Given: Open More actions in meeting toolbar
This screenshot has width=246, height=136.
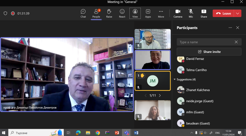Looking at the screenshot, I should pyautogui.click(x=161, y=13).
